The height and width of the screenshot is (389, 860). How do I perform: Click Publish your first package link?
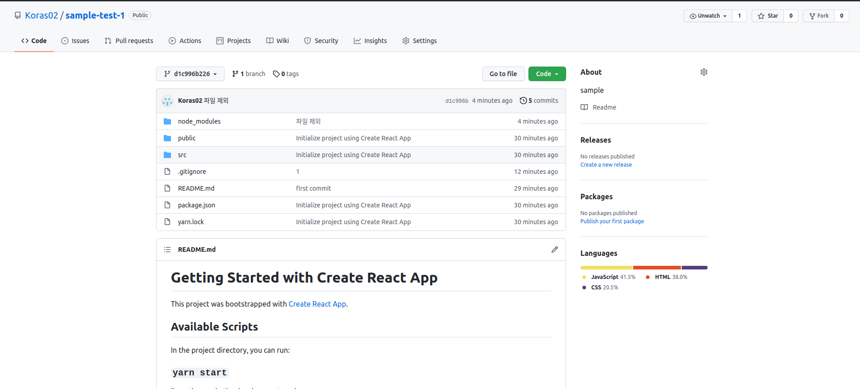coord(612,221)
